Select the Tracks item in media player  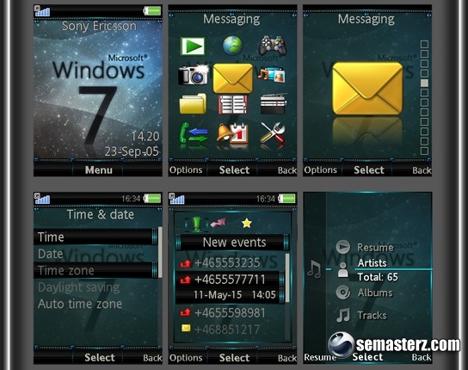[x=372, y=315]
